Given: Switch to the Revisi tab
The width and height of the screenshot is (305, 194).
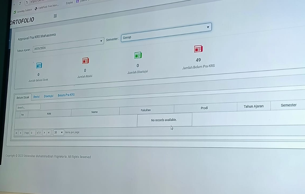Looking at the screenshot, I should 36,97.
